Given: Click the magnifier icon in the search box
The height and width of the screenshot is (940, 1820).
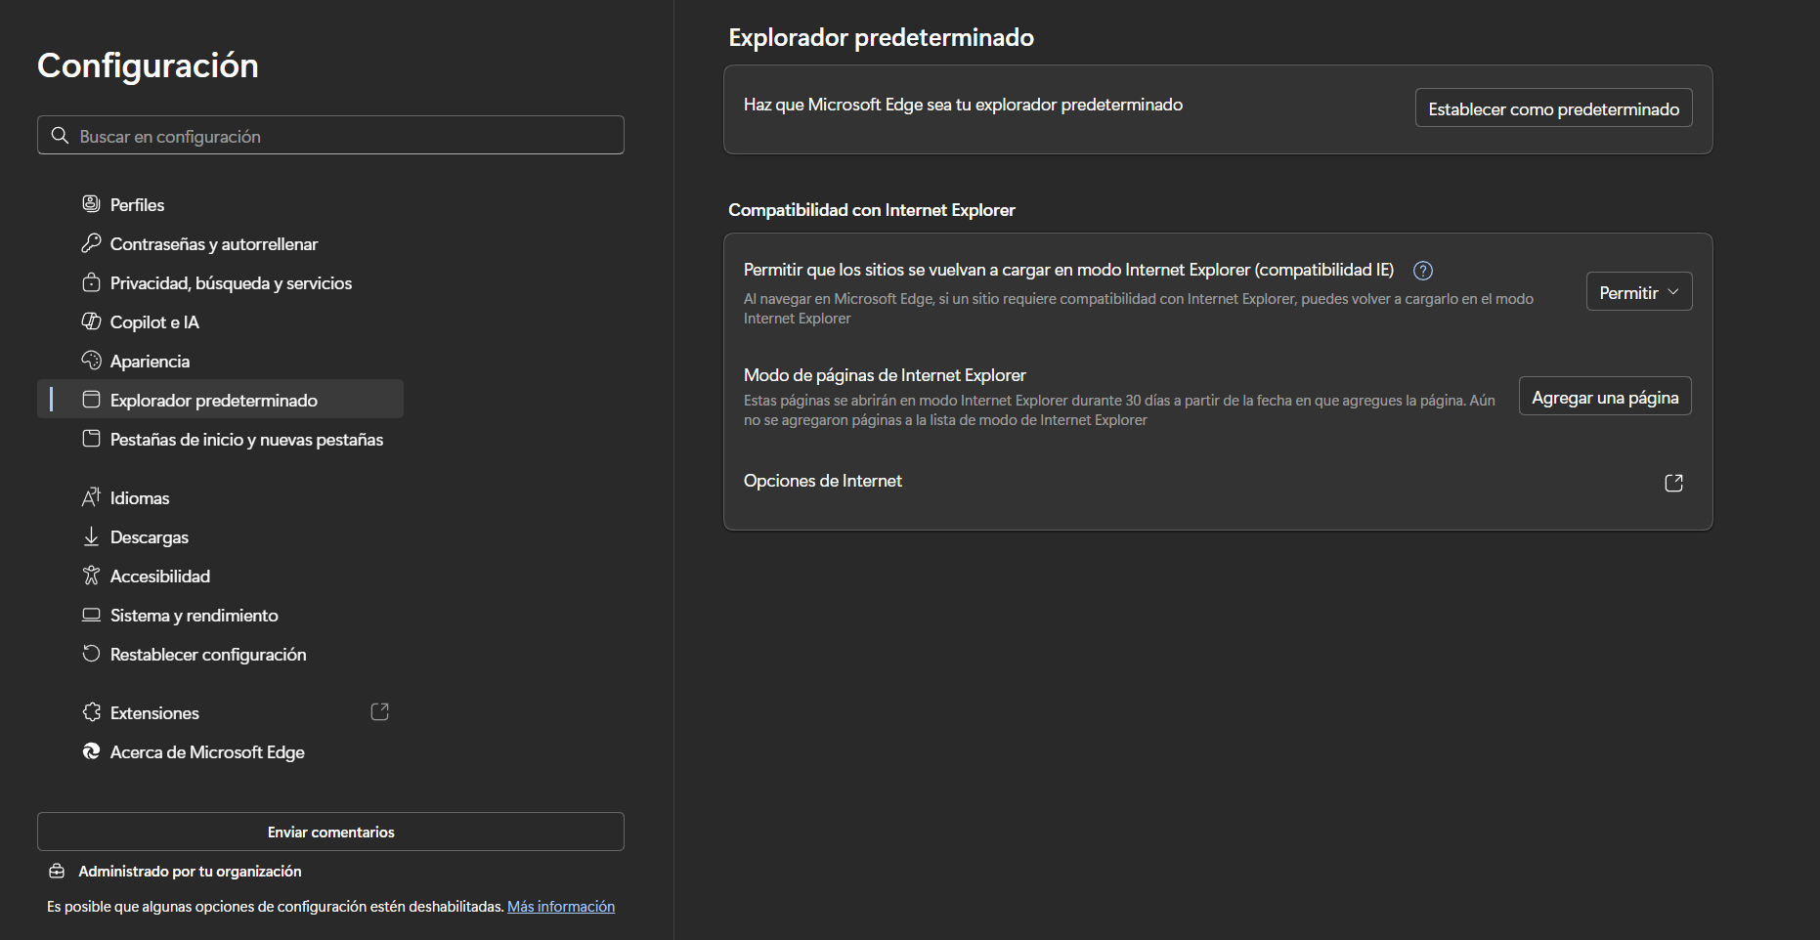Looking at the screenshot, I should [x=60, y=135].
